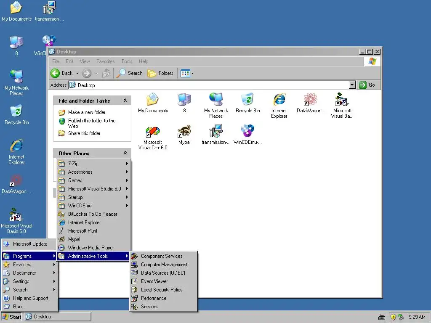The image size is (431, 323).
Task: Select My Network Places icon on desktop background
Action: coord(16,82)
